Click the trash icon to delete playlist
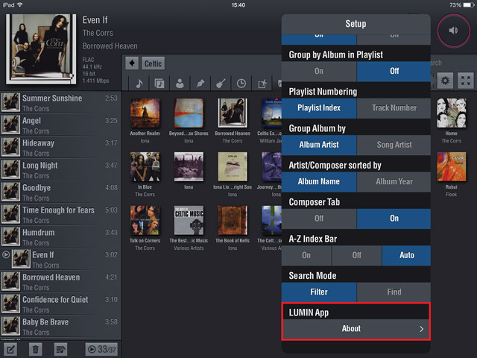Viewport: 477px width, 358px height. click(x=35, y=348)
